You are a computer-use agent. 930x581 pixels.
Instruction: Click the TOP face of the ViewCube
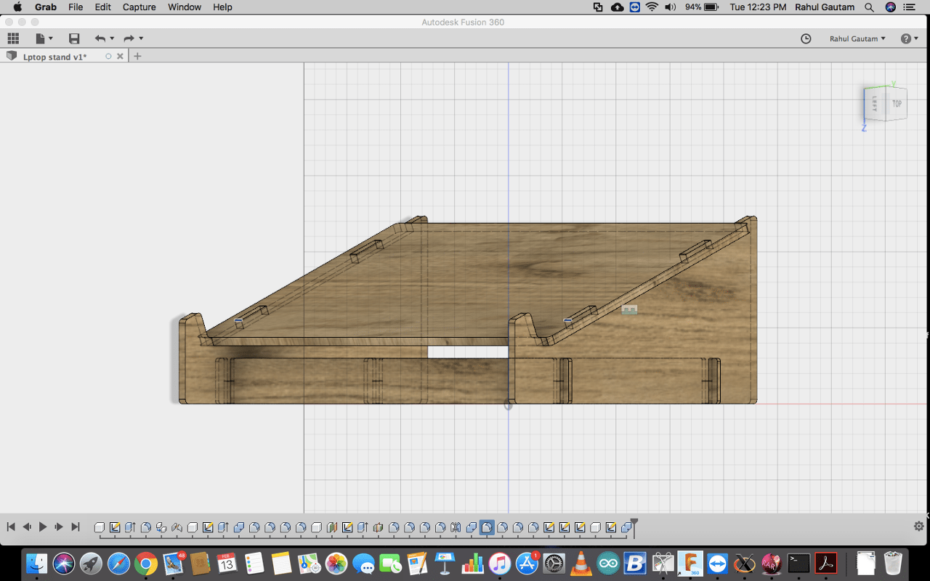point(897,103)
